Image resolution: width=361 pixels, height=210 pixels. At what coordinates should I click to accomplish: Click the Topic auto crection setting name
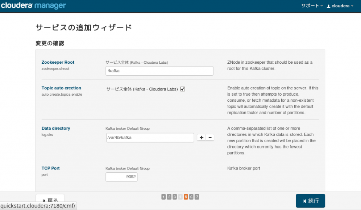click(x=61, y=88)
